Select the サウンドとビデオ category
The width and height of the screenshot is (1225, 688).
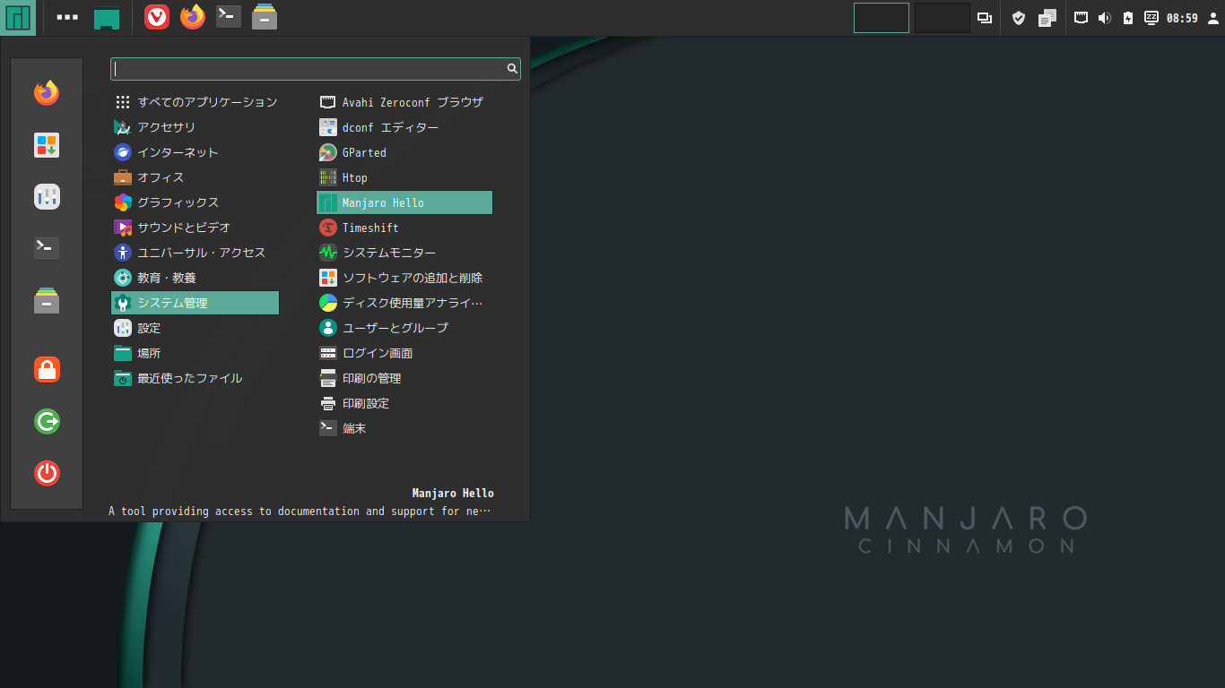195,228
